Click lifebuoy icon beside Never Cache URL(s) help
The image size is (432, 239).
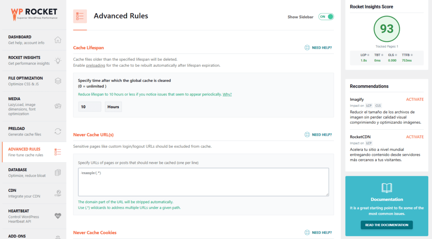click(x=307, y=135)
